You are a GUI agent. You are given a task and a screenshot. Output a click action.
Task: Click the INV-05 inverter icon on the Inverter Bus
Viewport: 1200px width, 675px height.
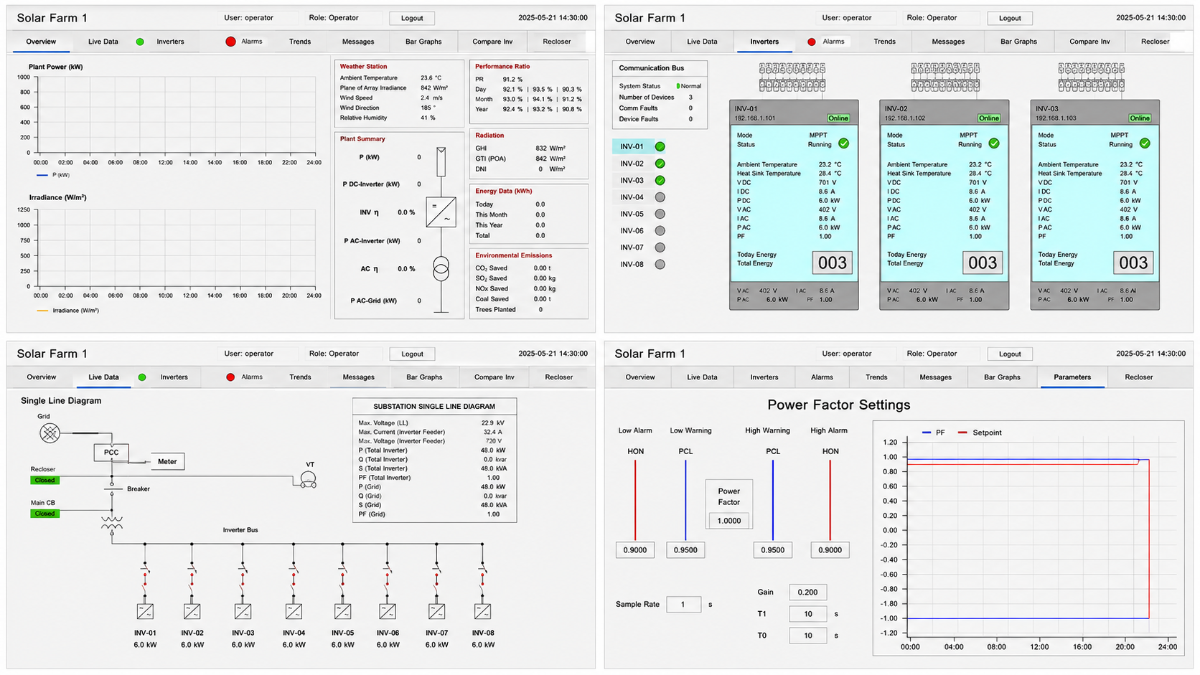point(342,611)
